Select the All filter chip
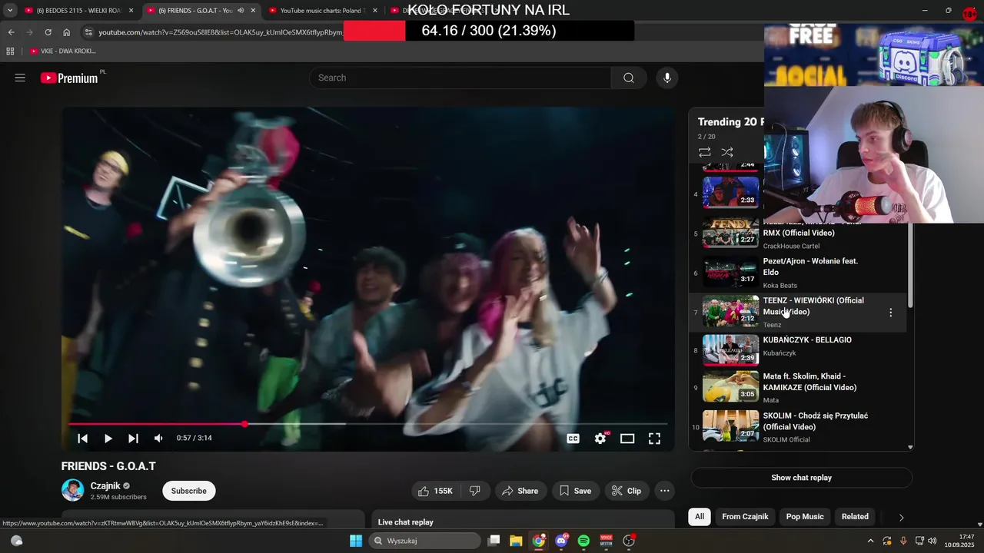984x553 pixels. tap(700, 517)
